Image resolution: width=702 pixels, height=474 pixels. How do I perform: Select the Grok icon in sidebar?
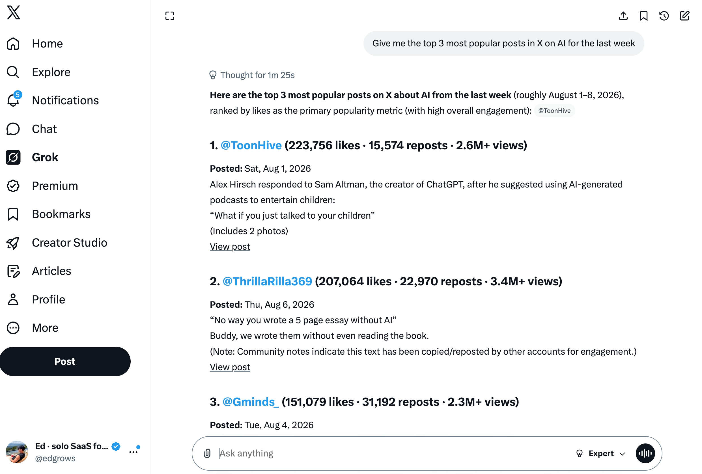(13, 158)
